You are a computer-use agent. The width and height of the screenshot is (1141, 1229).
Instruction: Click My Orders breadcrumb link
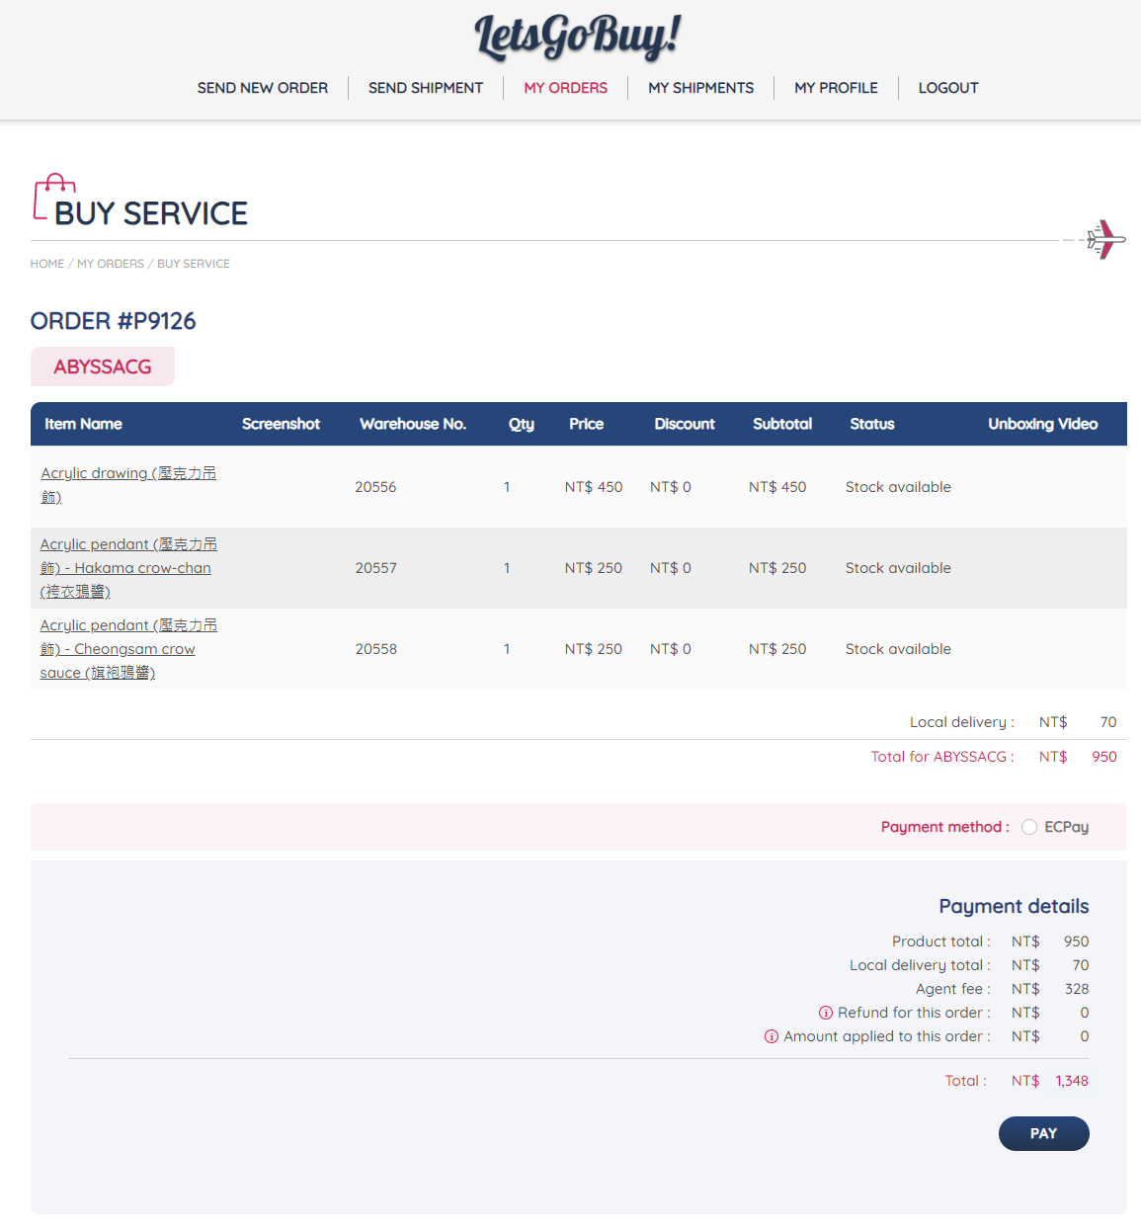click(x=111, y=264)
